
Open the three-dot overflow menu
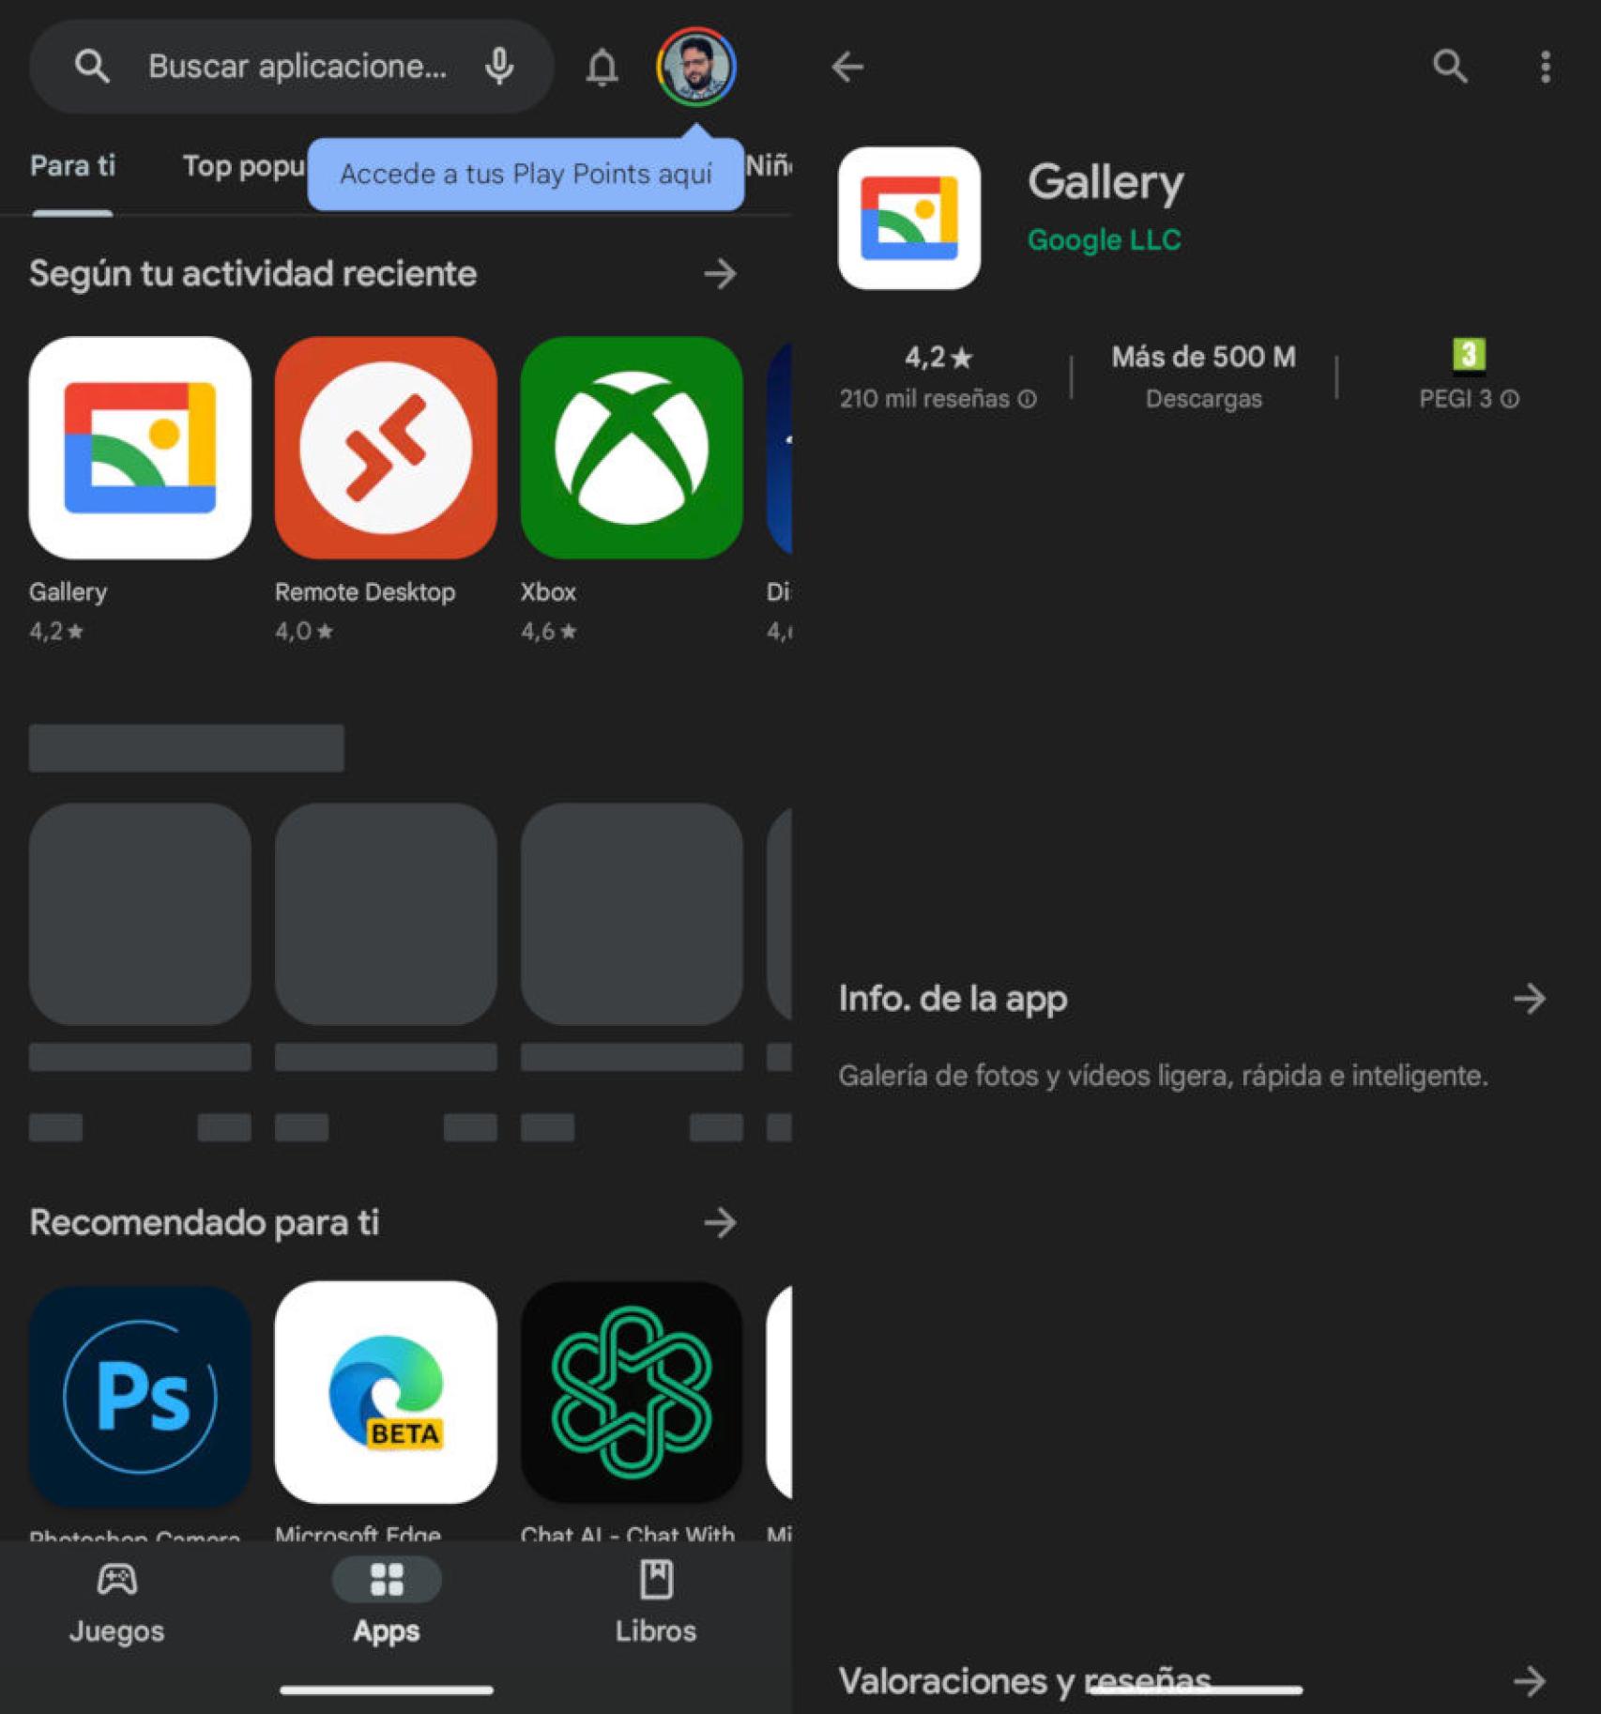point(1545,67)
